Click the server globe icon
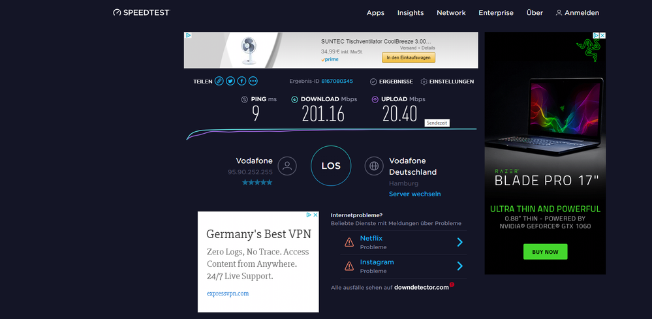The image size is (652, 319). tap(374, 166)
